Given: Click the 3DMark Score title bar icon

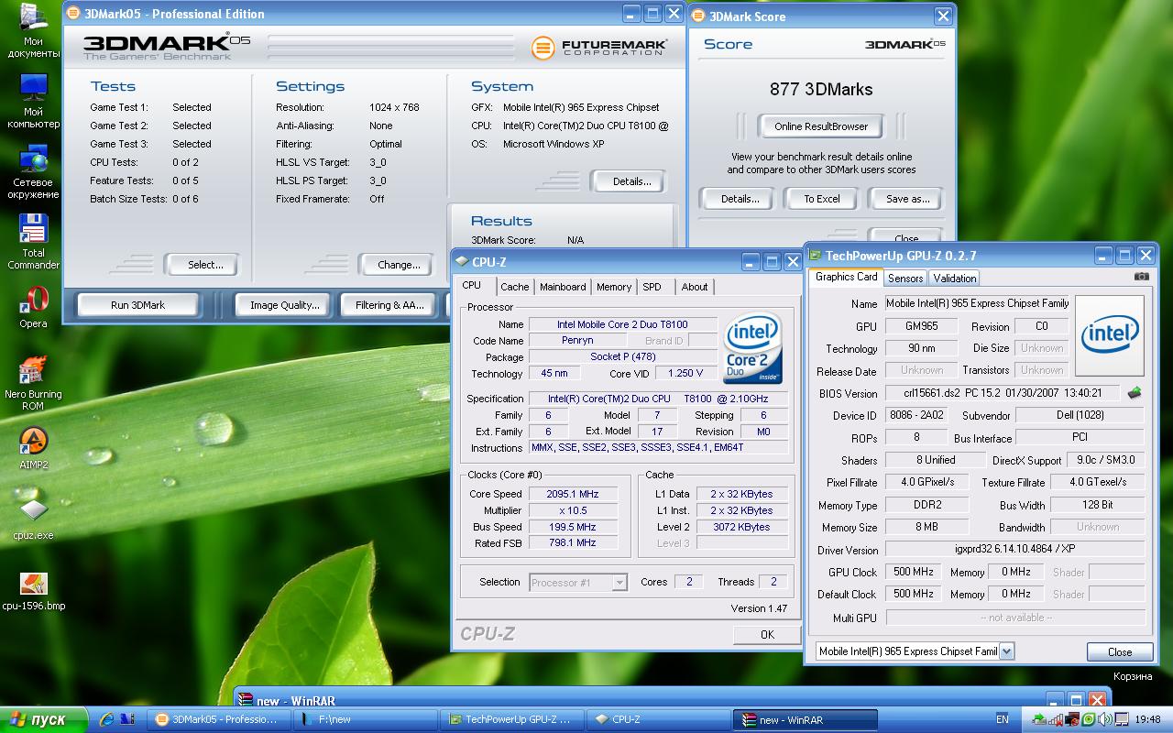Looking at the screenshot, I should 698,16.
